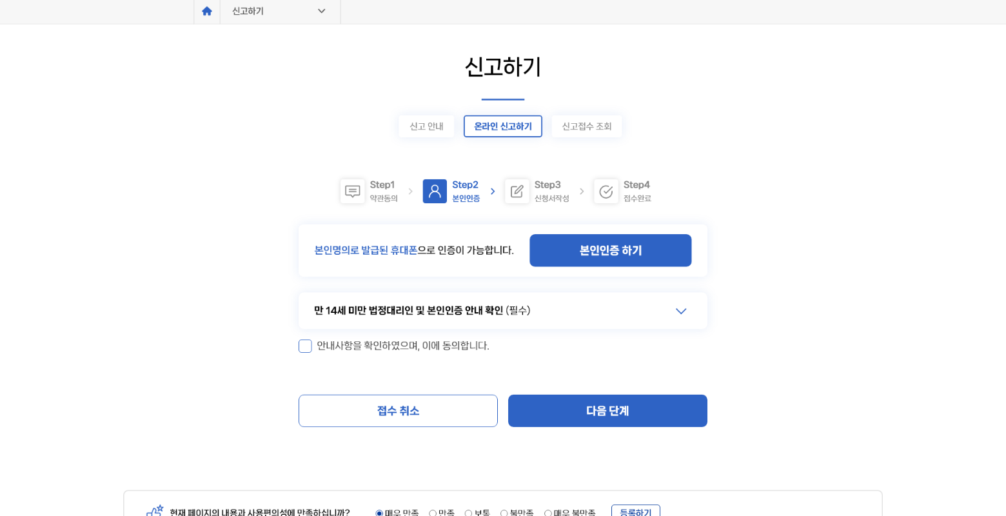This screenshot has height=516, width=1006.
Task: Open the 신고하기 breadcrumb dropdown
Action: coord(280,11)
